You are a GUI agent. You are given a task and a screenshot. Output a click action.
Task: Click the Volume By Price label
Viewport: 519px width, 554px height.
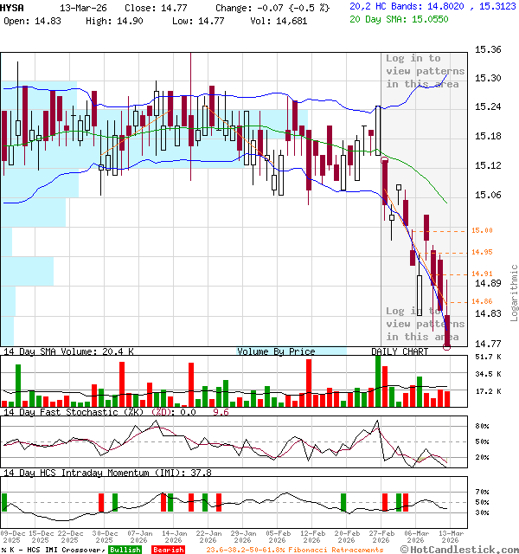pyautogui.click(x=276, y=351)
